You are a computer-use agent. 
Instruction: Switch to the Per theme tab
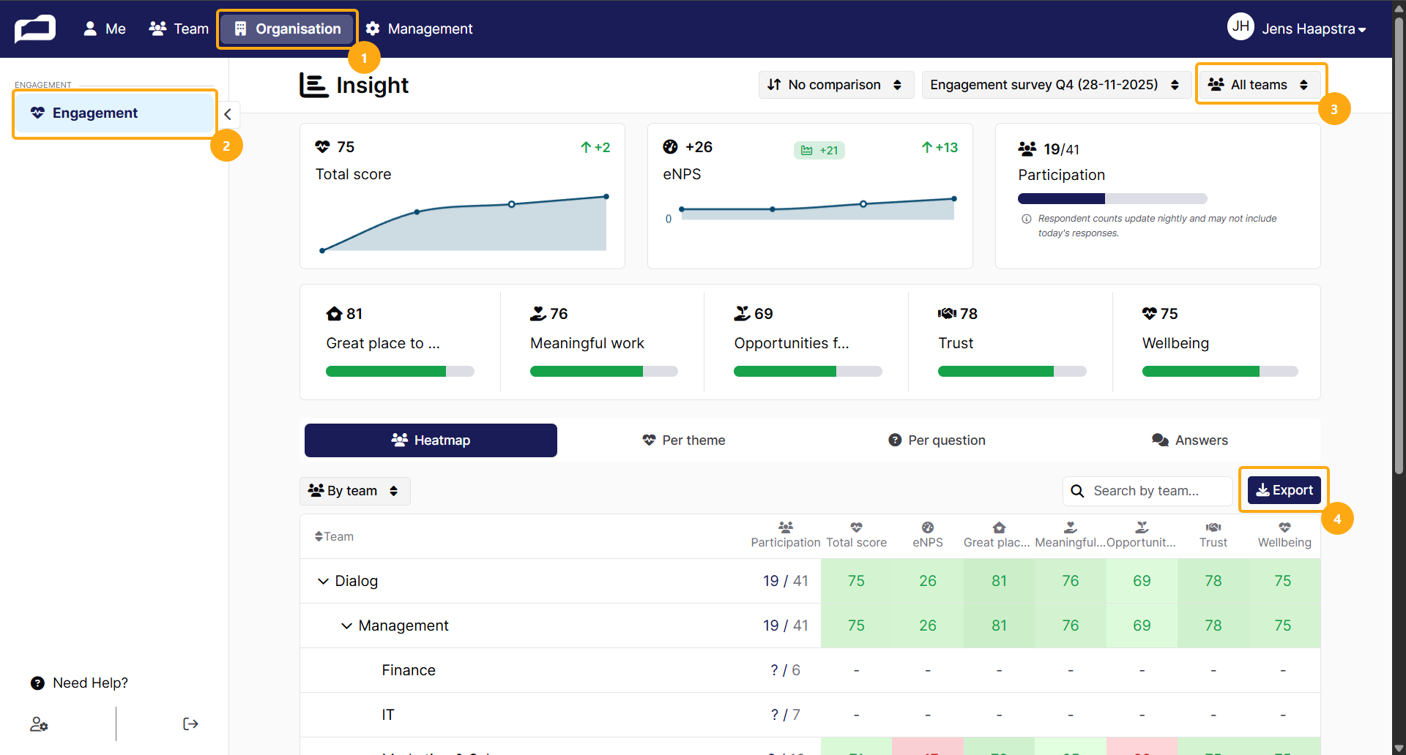tap(684, 440)
